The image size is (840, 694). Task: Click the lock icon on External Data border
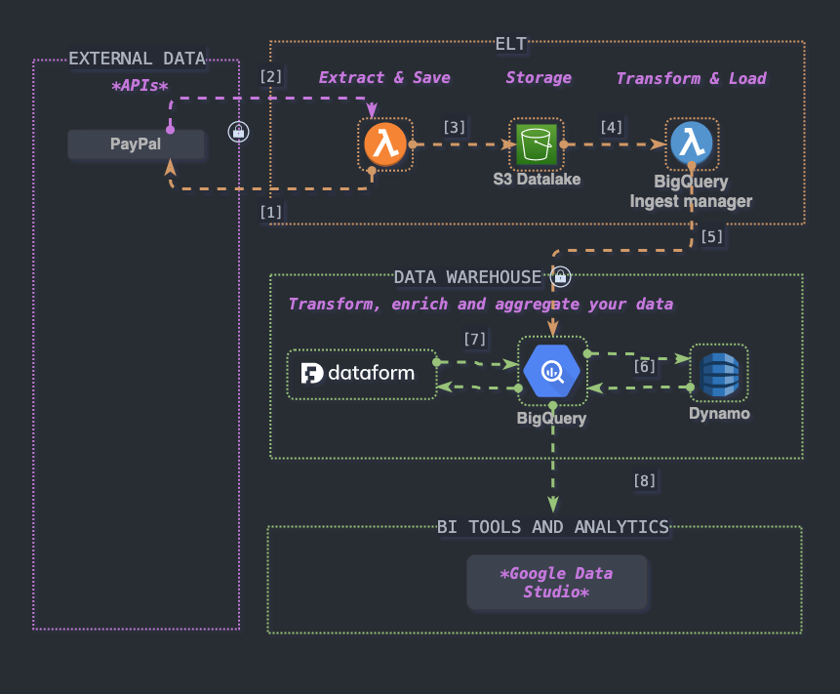coord(238,132)
